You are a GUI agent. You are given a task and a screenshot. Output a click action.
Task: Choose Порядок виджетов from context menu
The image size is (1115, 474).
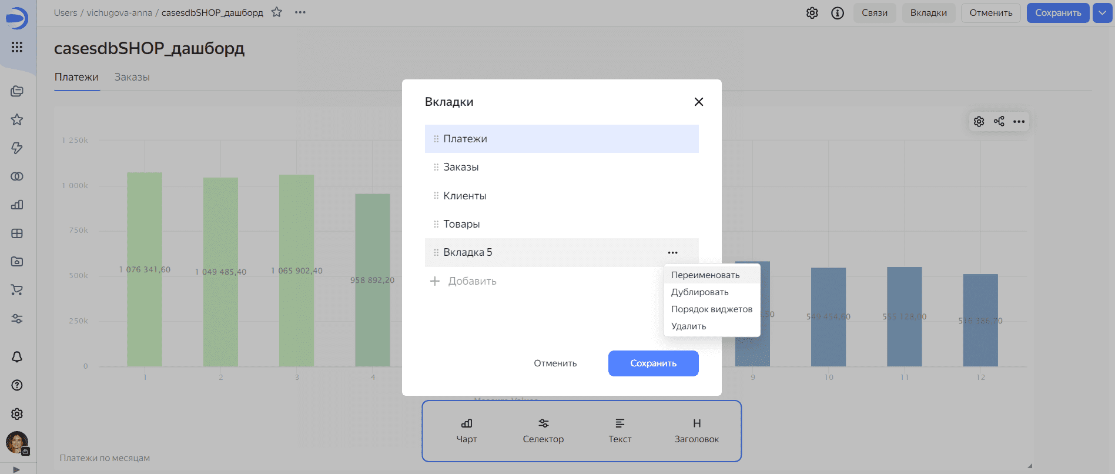point(712,309)
